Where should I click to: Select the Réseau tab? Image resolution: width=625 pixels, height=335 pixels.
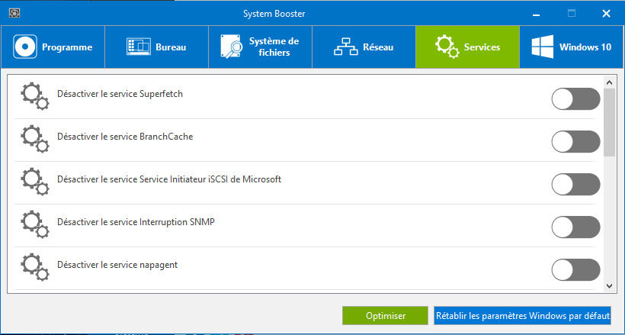point(364,47)
